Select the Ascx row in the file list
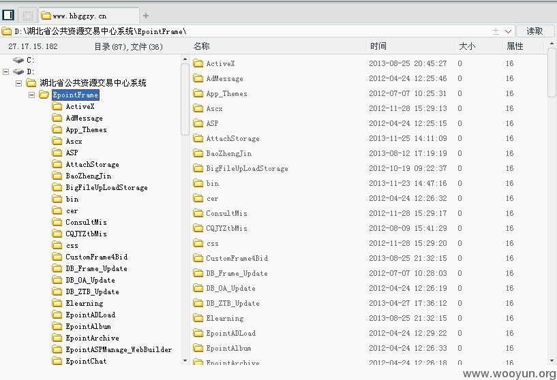This screenshot has height=380, width=557. [x=367, y=108]
